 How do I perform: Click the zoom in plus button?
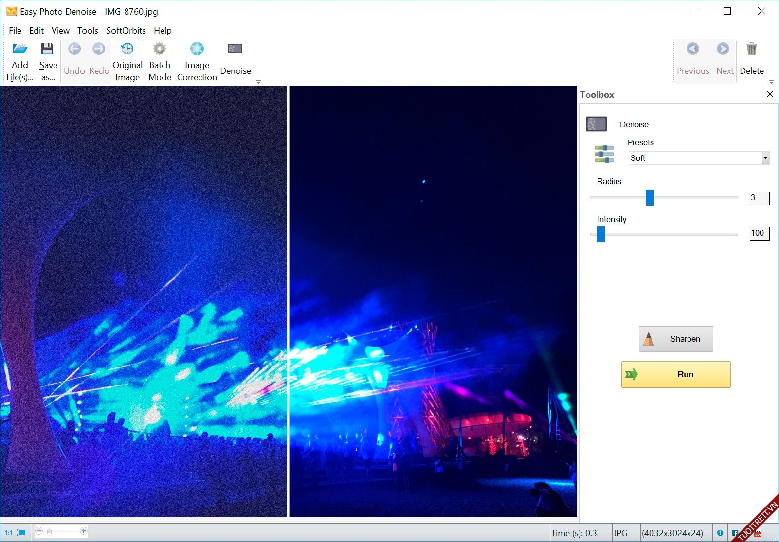(84, 531)
